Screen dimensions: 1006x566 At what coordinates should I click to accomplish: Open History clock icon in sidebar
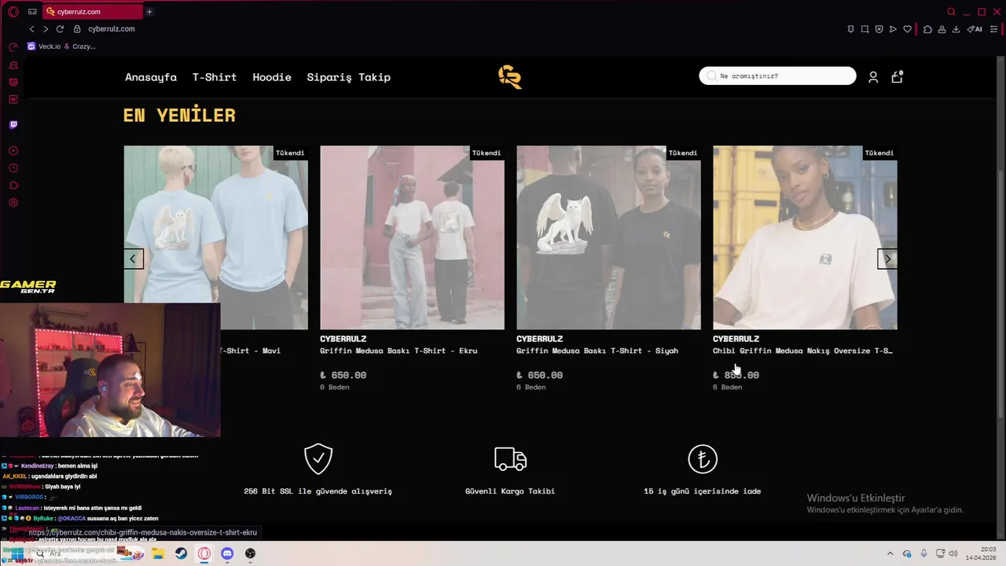click(x=13, y=168)
